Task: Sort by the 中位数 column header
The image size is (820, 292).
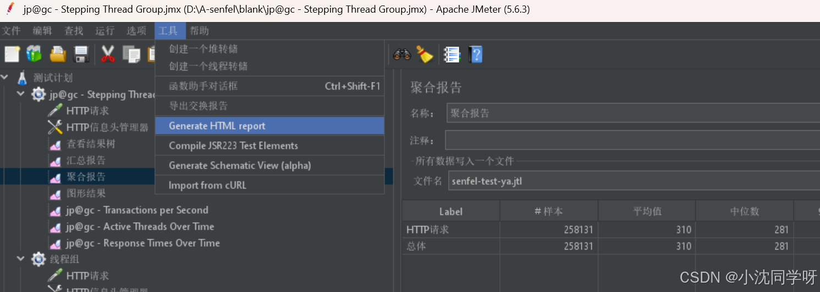Action: 745,211
